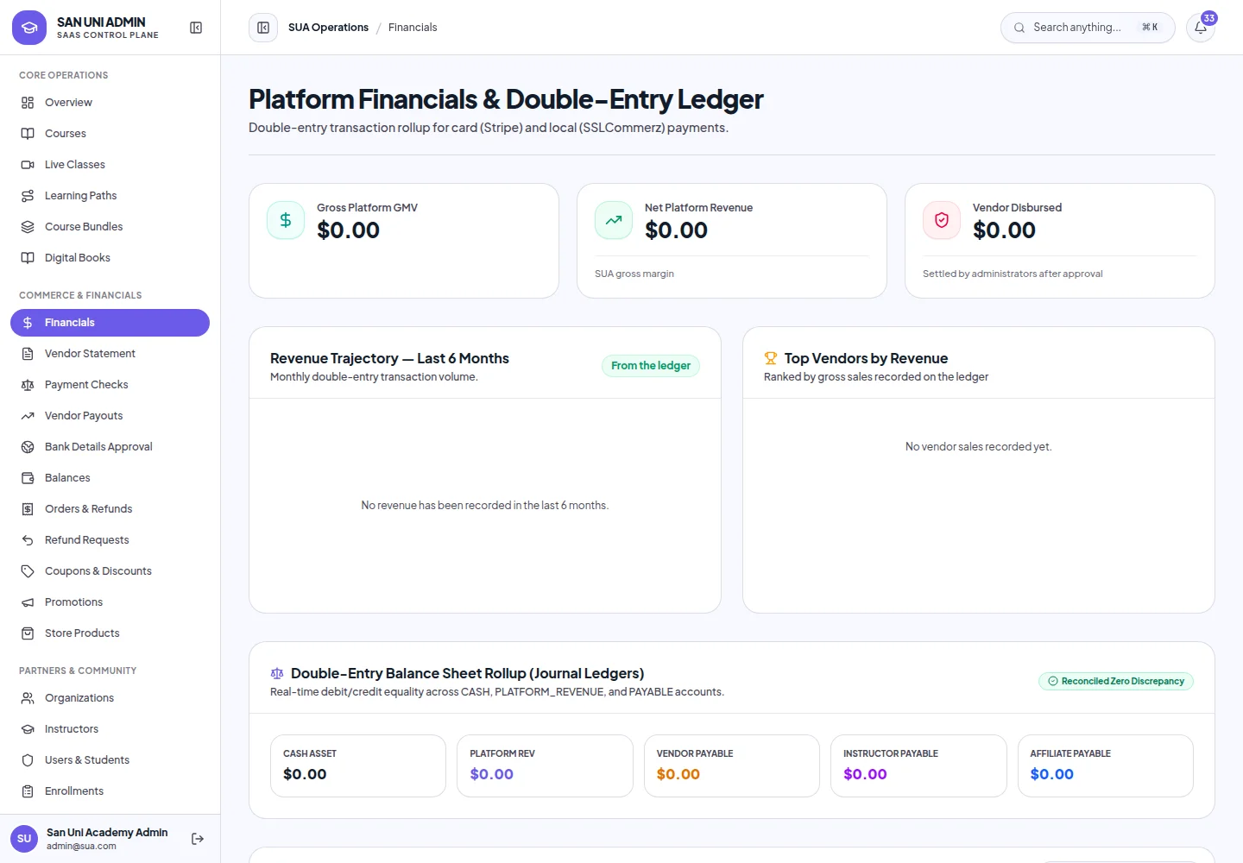This screenshot has width=1243, height=863.
Task: Click the Orders & Refunds receipt icon
Action: click(x=28, y=509)
